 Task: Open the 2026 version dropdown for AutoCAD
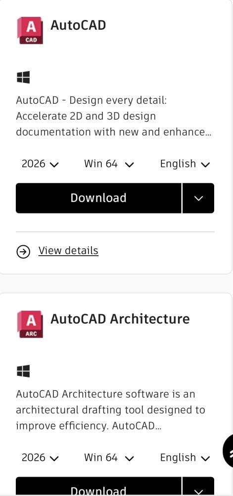[40, 164]
